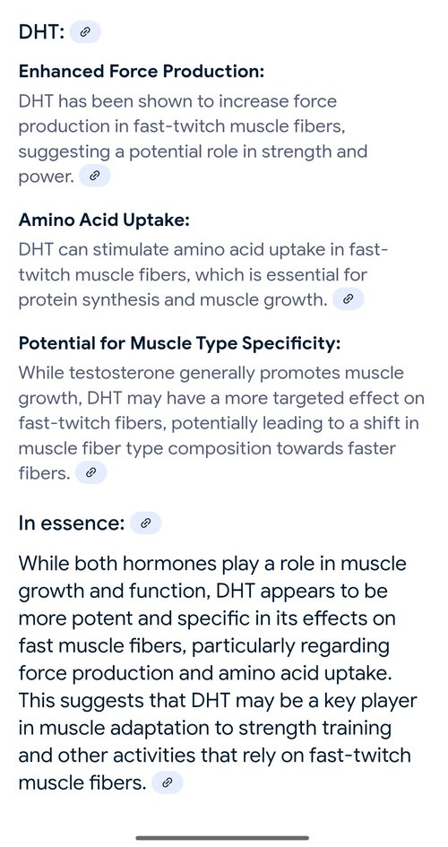Tap the home indicator bar at bottom
448x847 pixels.
click(222, 838)
